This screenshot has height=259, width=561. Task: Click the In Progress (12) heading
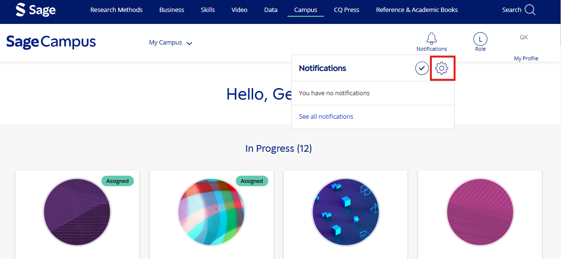[279, 148]
